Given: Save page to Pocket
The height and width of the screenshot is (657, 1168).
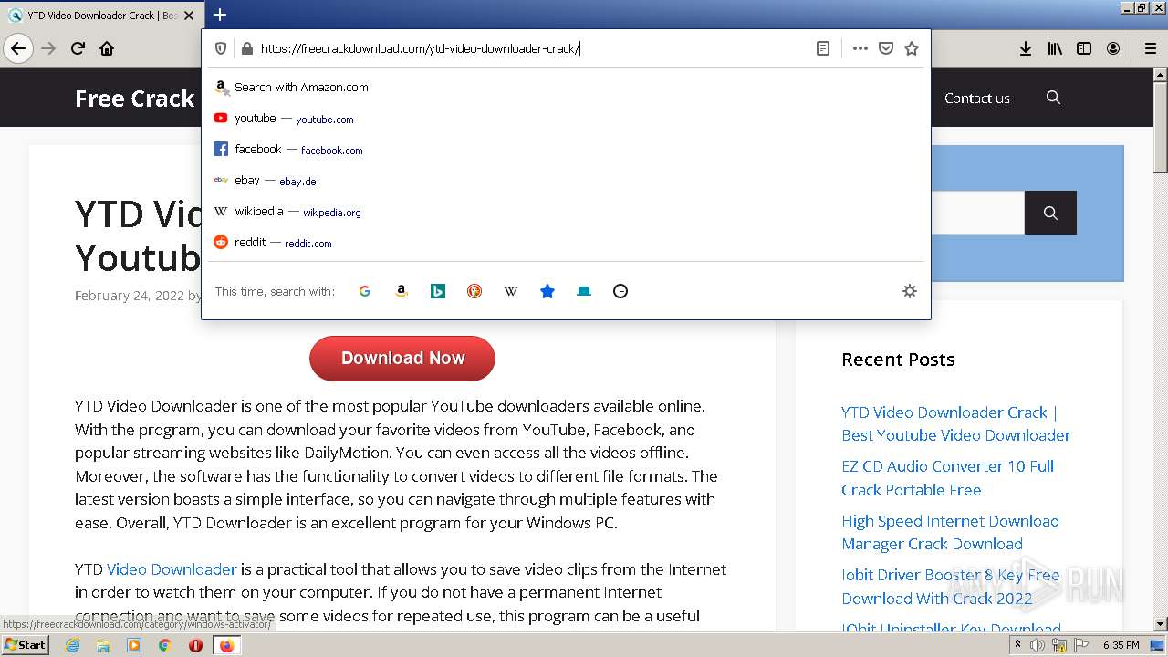Looking at the screenshot, I should [x=885, y=48].
